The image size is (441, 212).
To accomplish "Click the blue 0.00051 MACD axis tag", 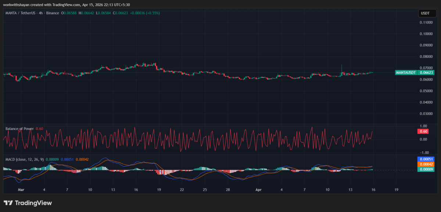I will point(426,159).
